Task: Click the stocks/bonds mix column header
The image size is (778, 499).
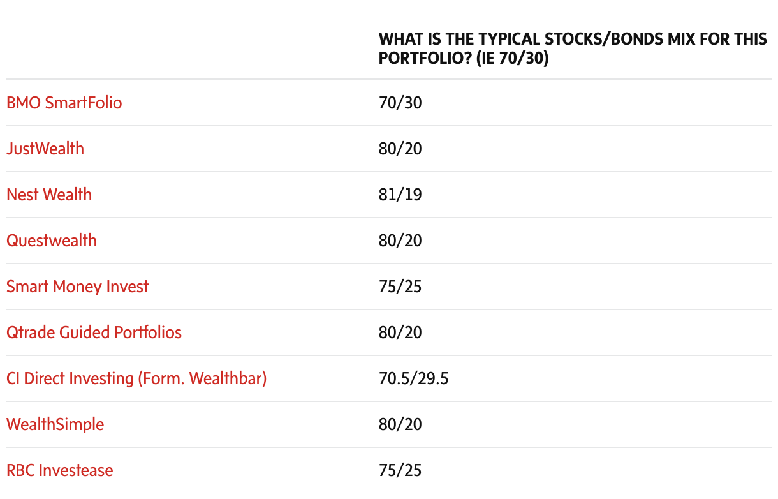Action: [572, 48]
